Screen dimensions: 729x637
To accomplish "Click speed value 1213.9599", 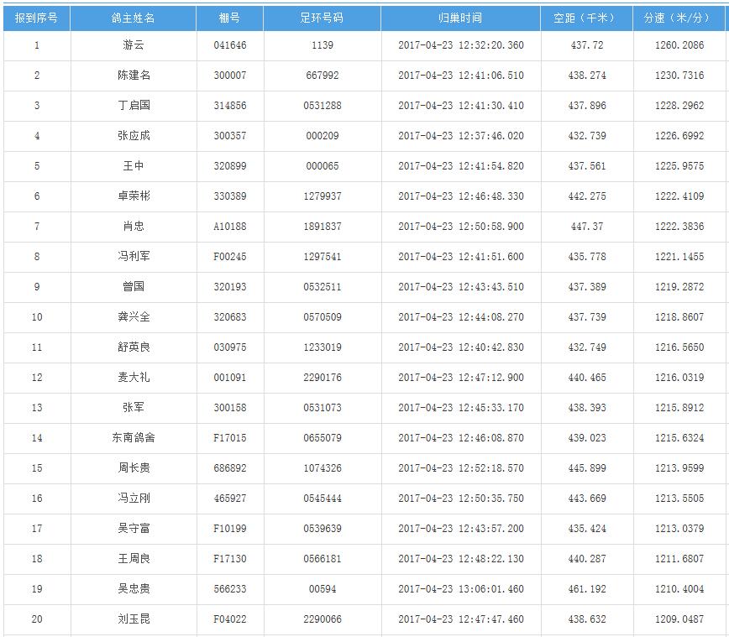I will point(679,468).
